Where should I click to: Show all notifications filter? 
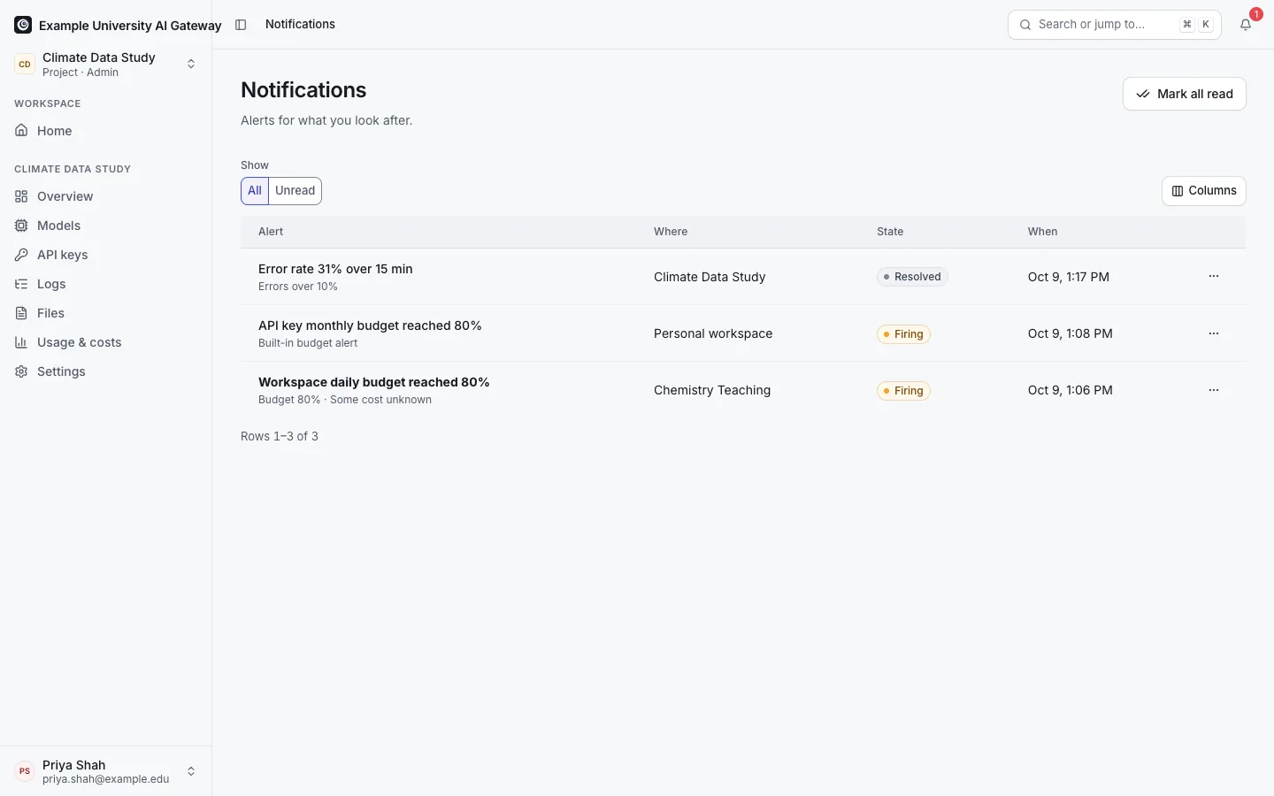(255, 191)
